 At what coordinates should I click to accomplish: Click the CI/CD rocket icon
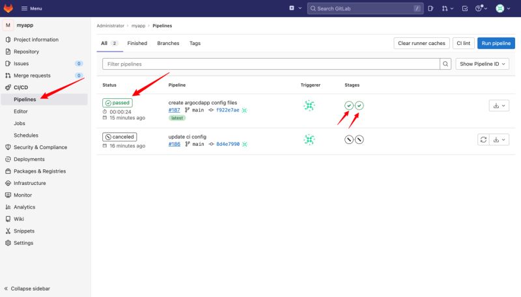[x=8, y=87]
